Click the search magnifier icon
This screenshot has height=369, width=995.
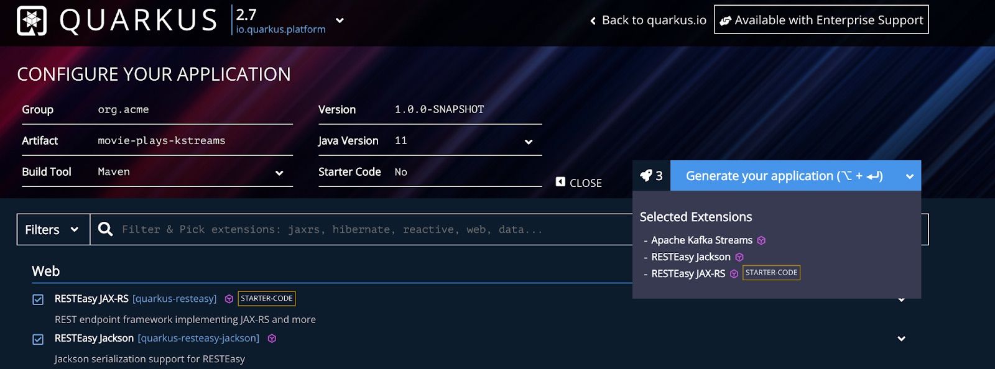(x=106, y=229)
